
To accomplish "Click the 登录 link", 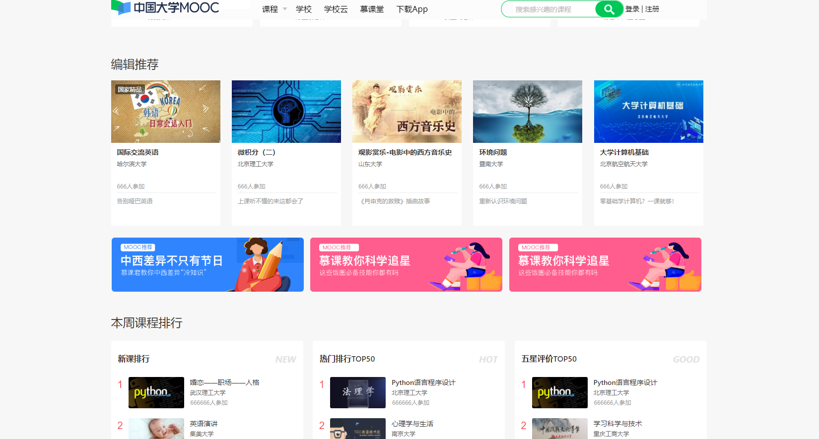I will point(632,9).
